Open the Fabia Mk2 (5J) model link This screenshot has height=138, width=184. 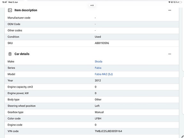104,74
